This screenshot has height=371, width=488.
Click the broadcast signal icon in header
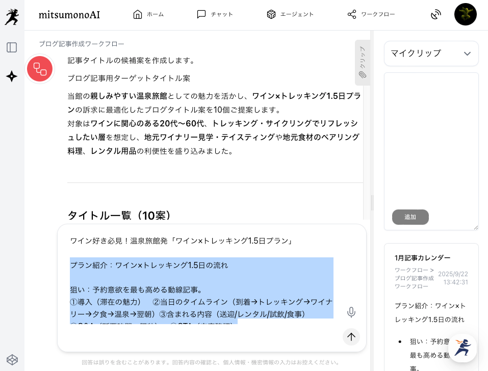435,14
